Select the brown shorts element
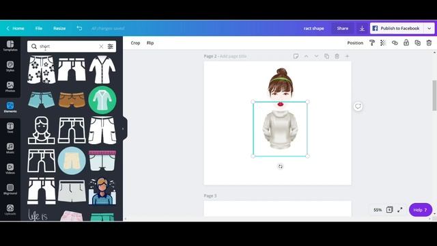The width and height of the screenshot is (437, 246). click(72, 100)
